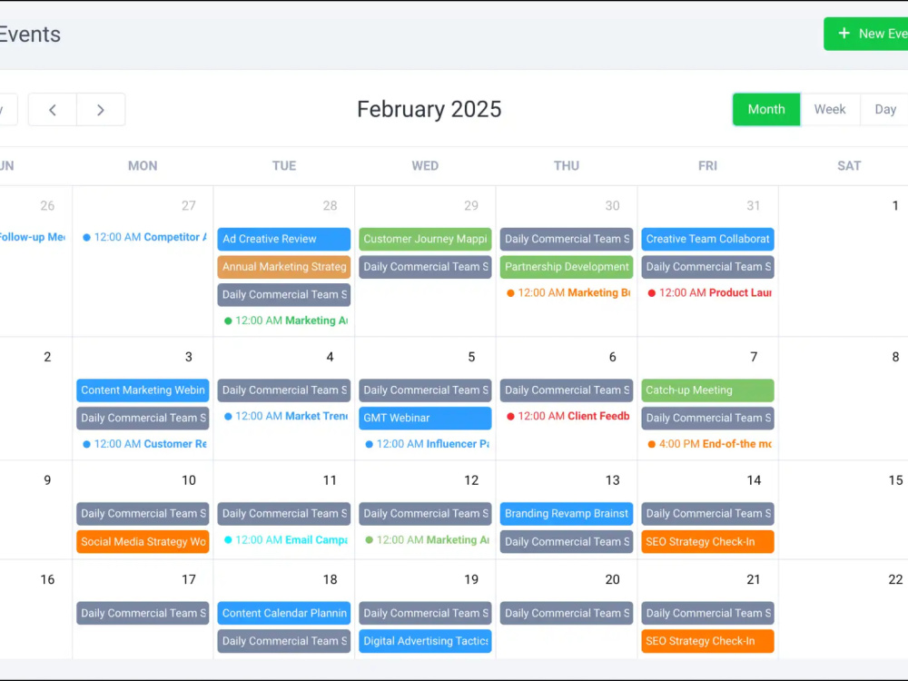Open 12:00 AM Marketing event on 12th

[427, 539]
